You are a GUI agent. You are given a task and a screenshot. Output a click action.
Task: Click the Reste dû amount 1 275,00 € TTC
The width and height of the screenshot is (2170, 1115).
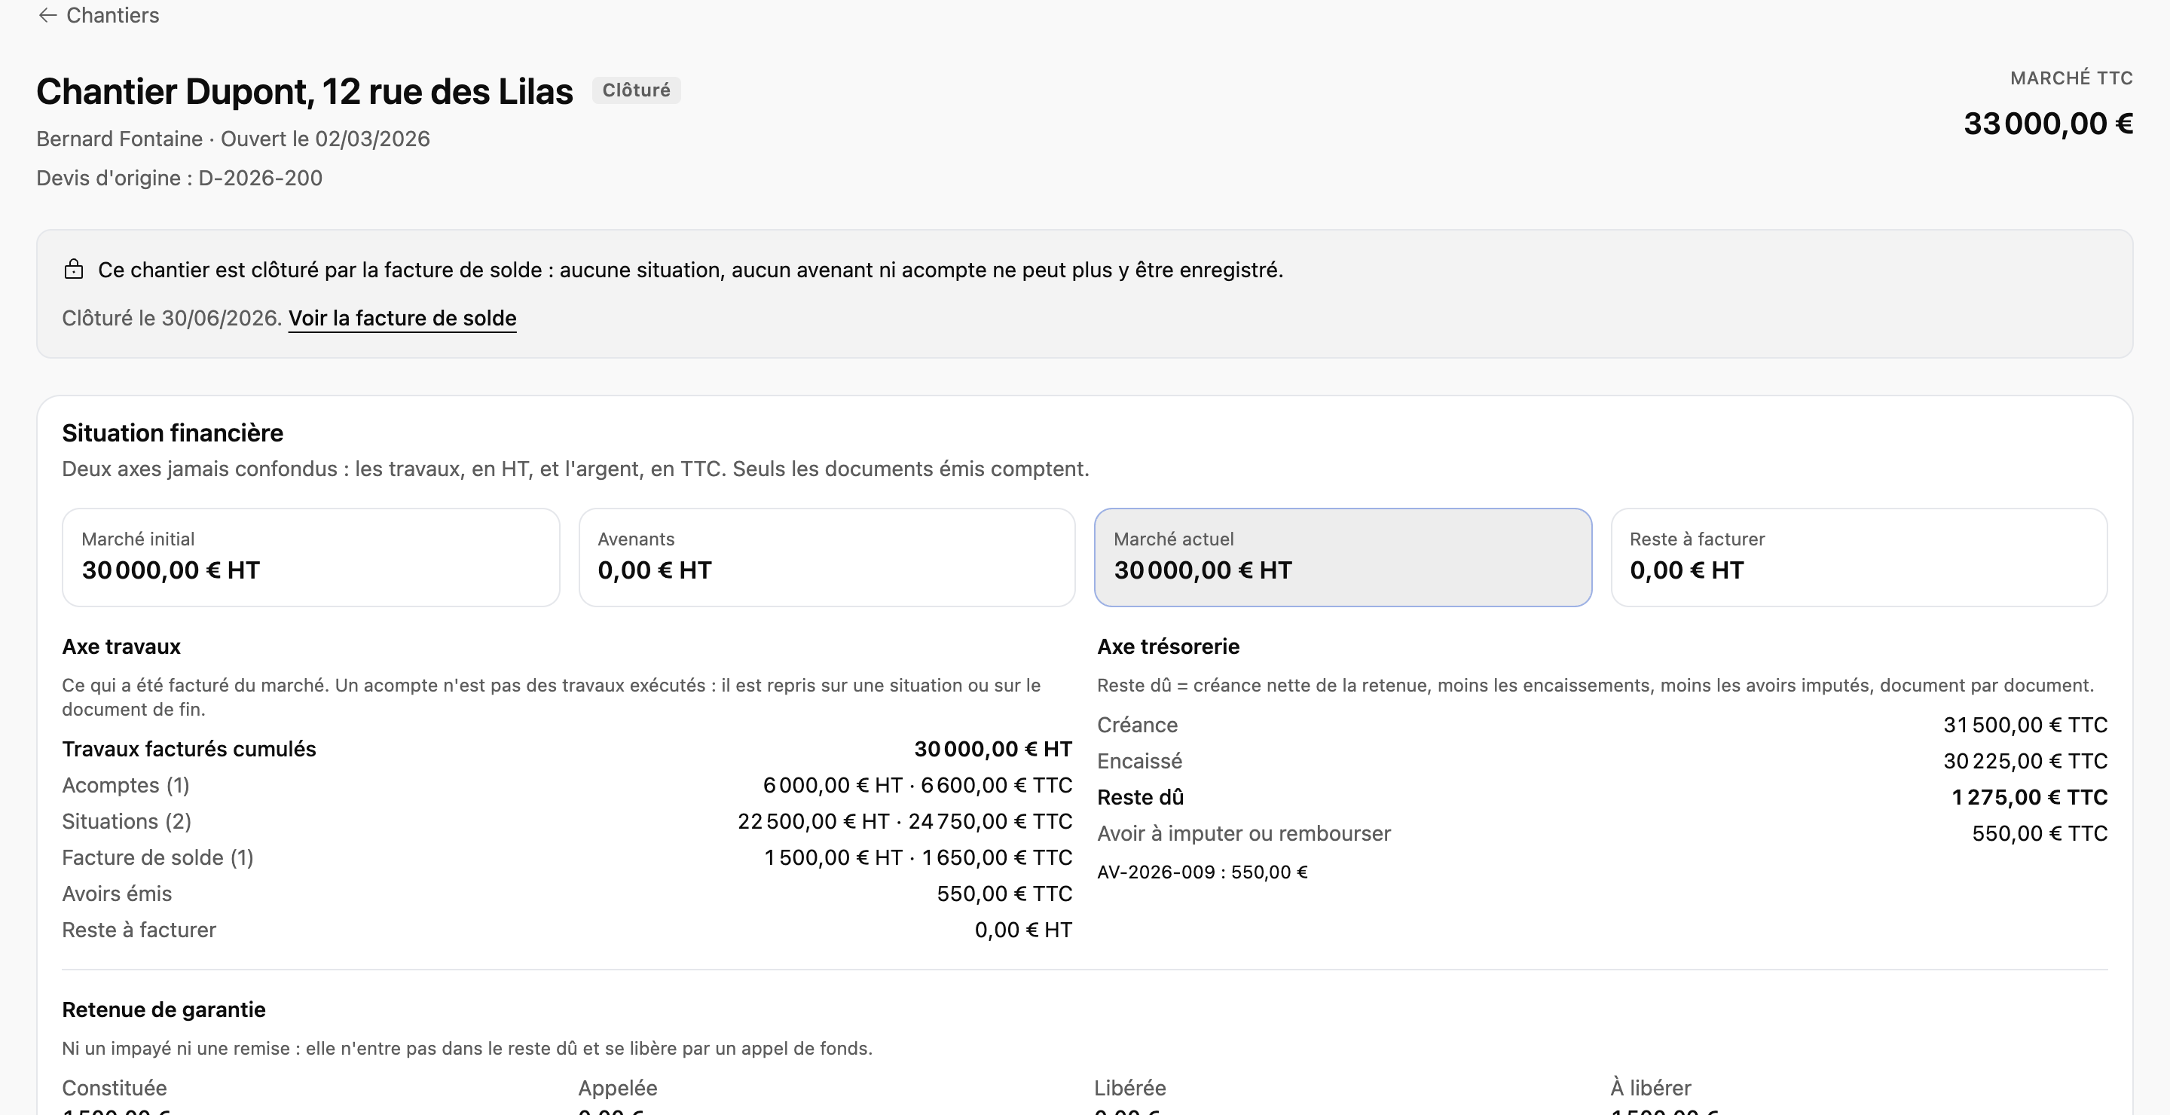pos(2029,796)
